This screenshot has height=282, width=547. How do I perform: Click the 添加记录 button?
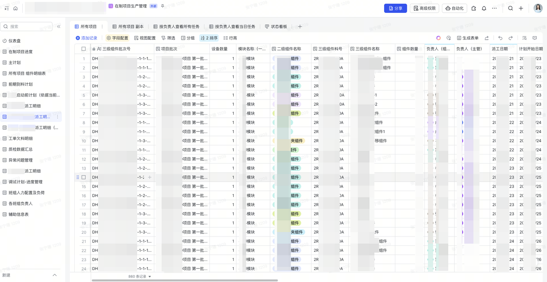[x=86, y=38]
